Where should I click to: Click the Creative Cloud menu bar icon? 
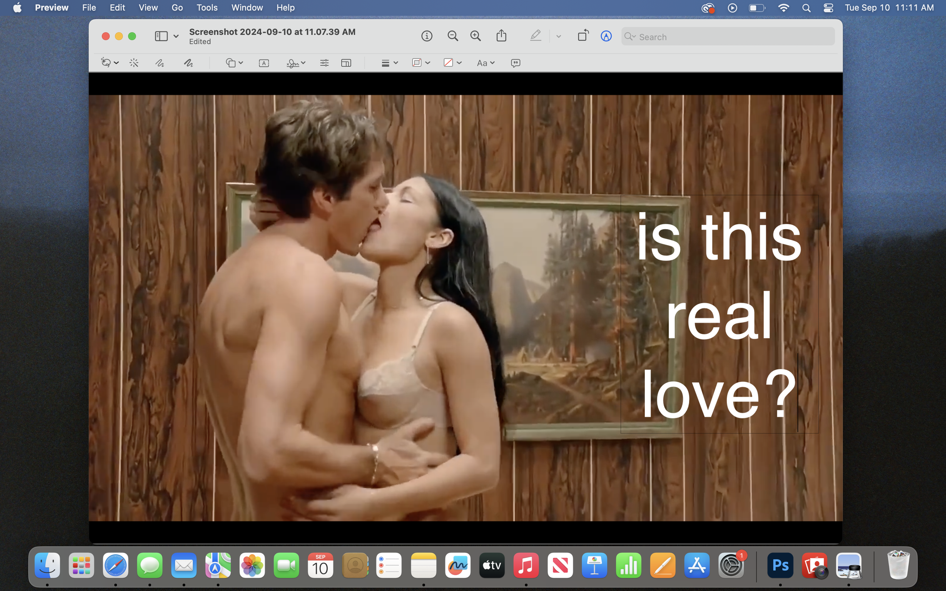[708, 8]
